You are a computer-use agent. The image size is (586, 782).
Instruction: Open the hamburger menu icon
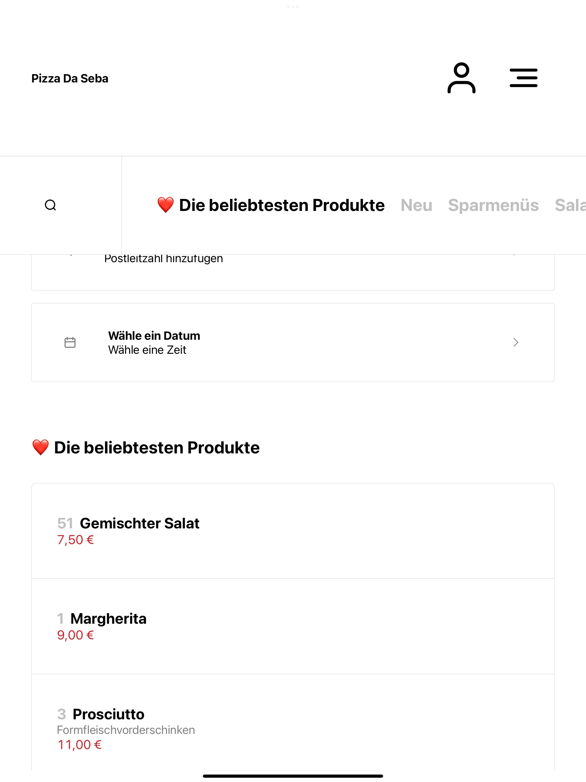523,78
